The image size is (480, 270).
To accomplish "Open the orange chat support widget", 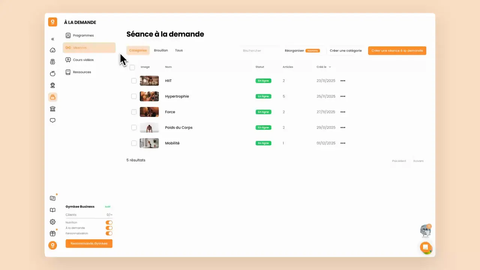I will click(426, 247).
